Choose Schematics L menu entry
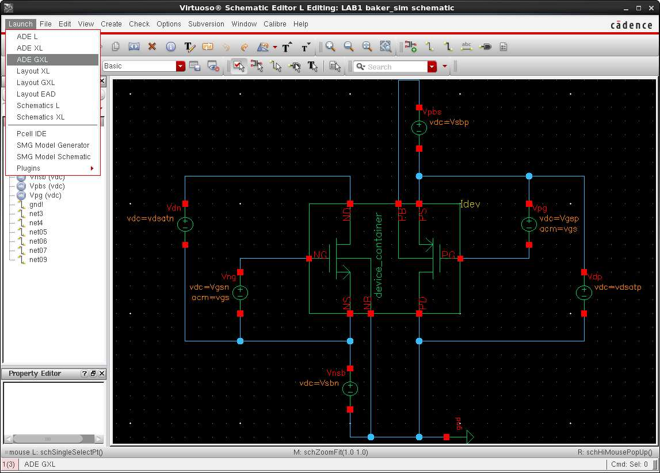Screen dimensions: 660x473 coord(52,106)
